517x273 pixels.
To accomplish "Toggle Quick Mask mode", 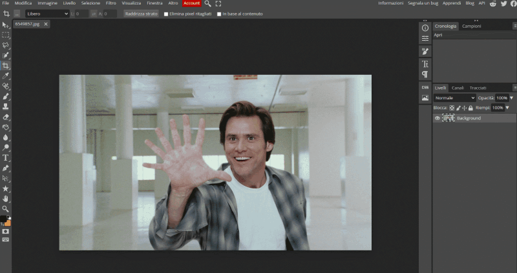I will point(6,232).
